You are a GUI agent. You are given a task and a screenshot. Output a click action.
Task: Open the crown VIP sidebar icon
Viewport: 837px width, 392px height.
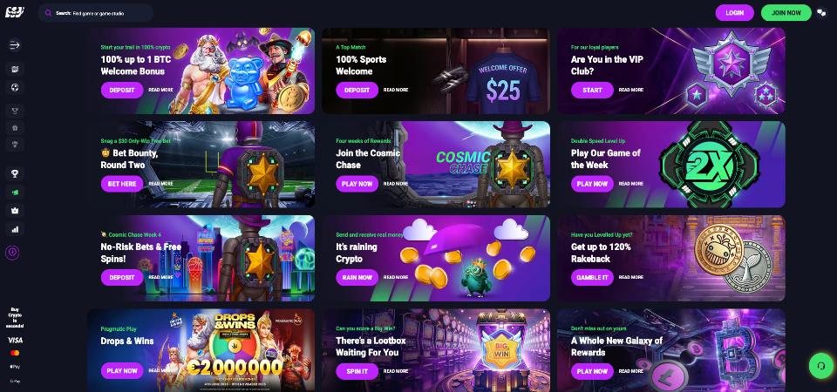tap(15, 210)
